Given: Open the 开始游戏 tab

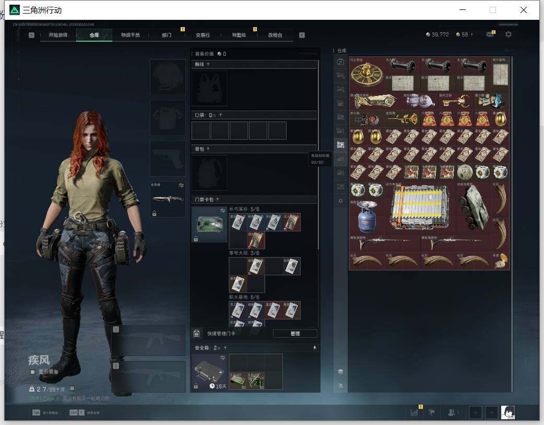Looking at the screenshot, I should tap(58, 35).
